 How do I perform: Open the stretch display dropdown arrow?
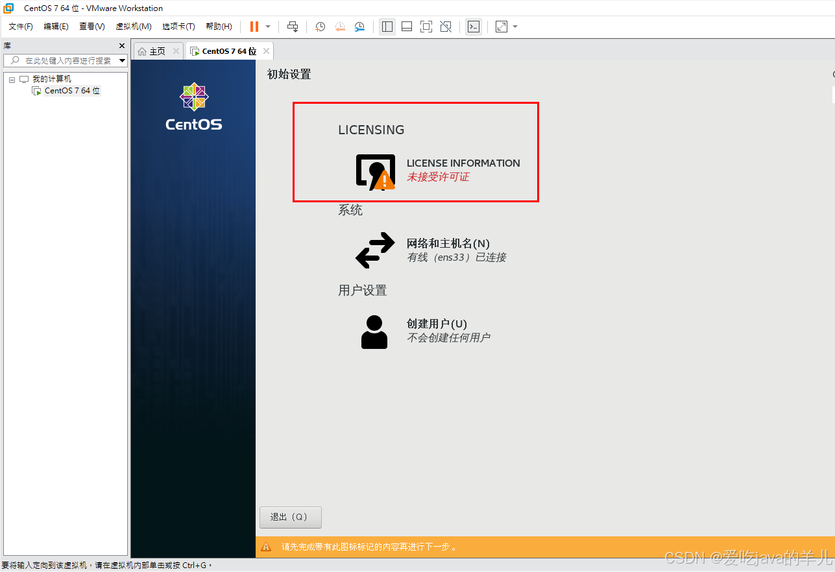point(515,27)
